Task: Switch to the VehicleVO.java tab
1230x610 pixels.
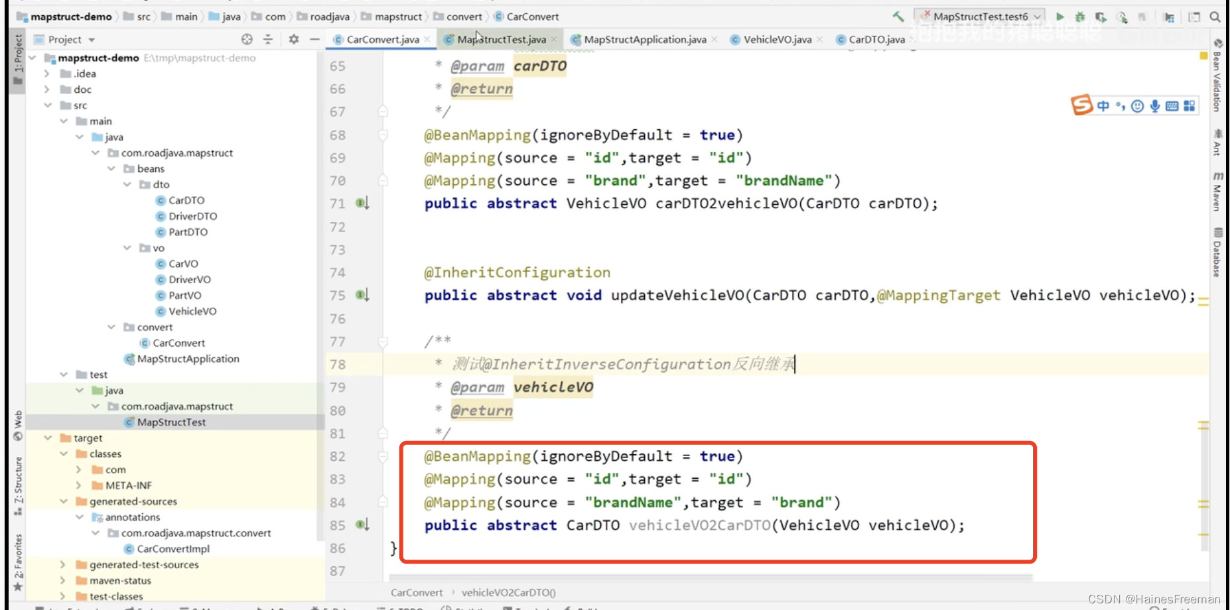Action: pyautogui.click(x=778, y=40)
